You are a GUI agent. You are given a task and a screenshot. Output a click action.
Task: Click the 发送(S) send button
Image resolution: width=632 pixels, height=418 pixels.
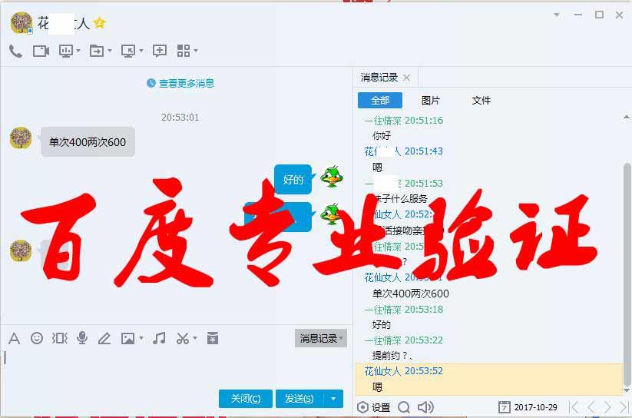point(299,399)
